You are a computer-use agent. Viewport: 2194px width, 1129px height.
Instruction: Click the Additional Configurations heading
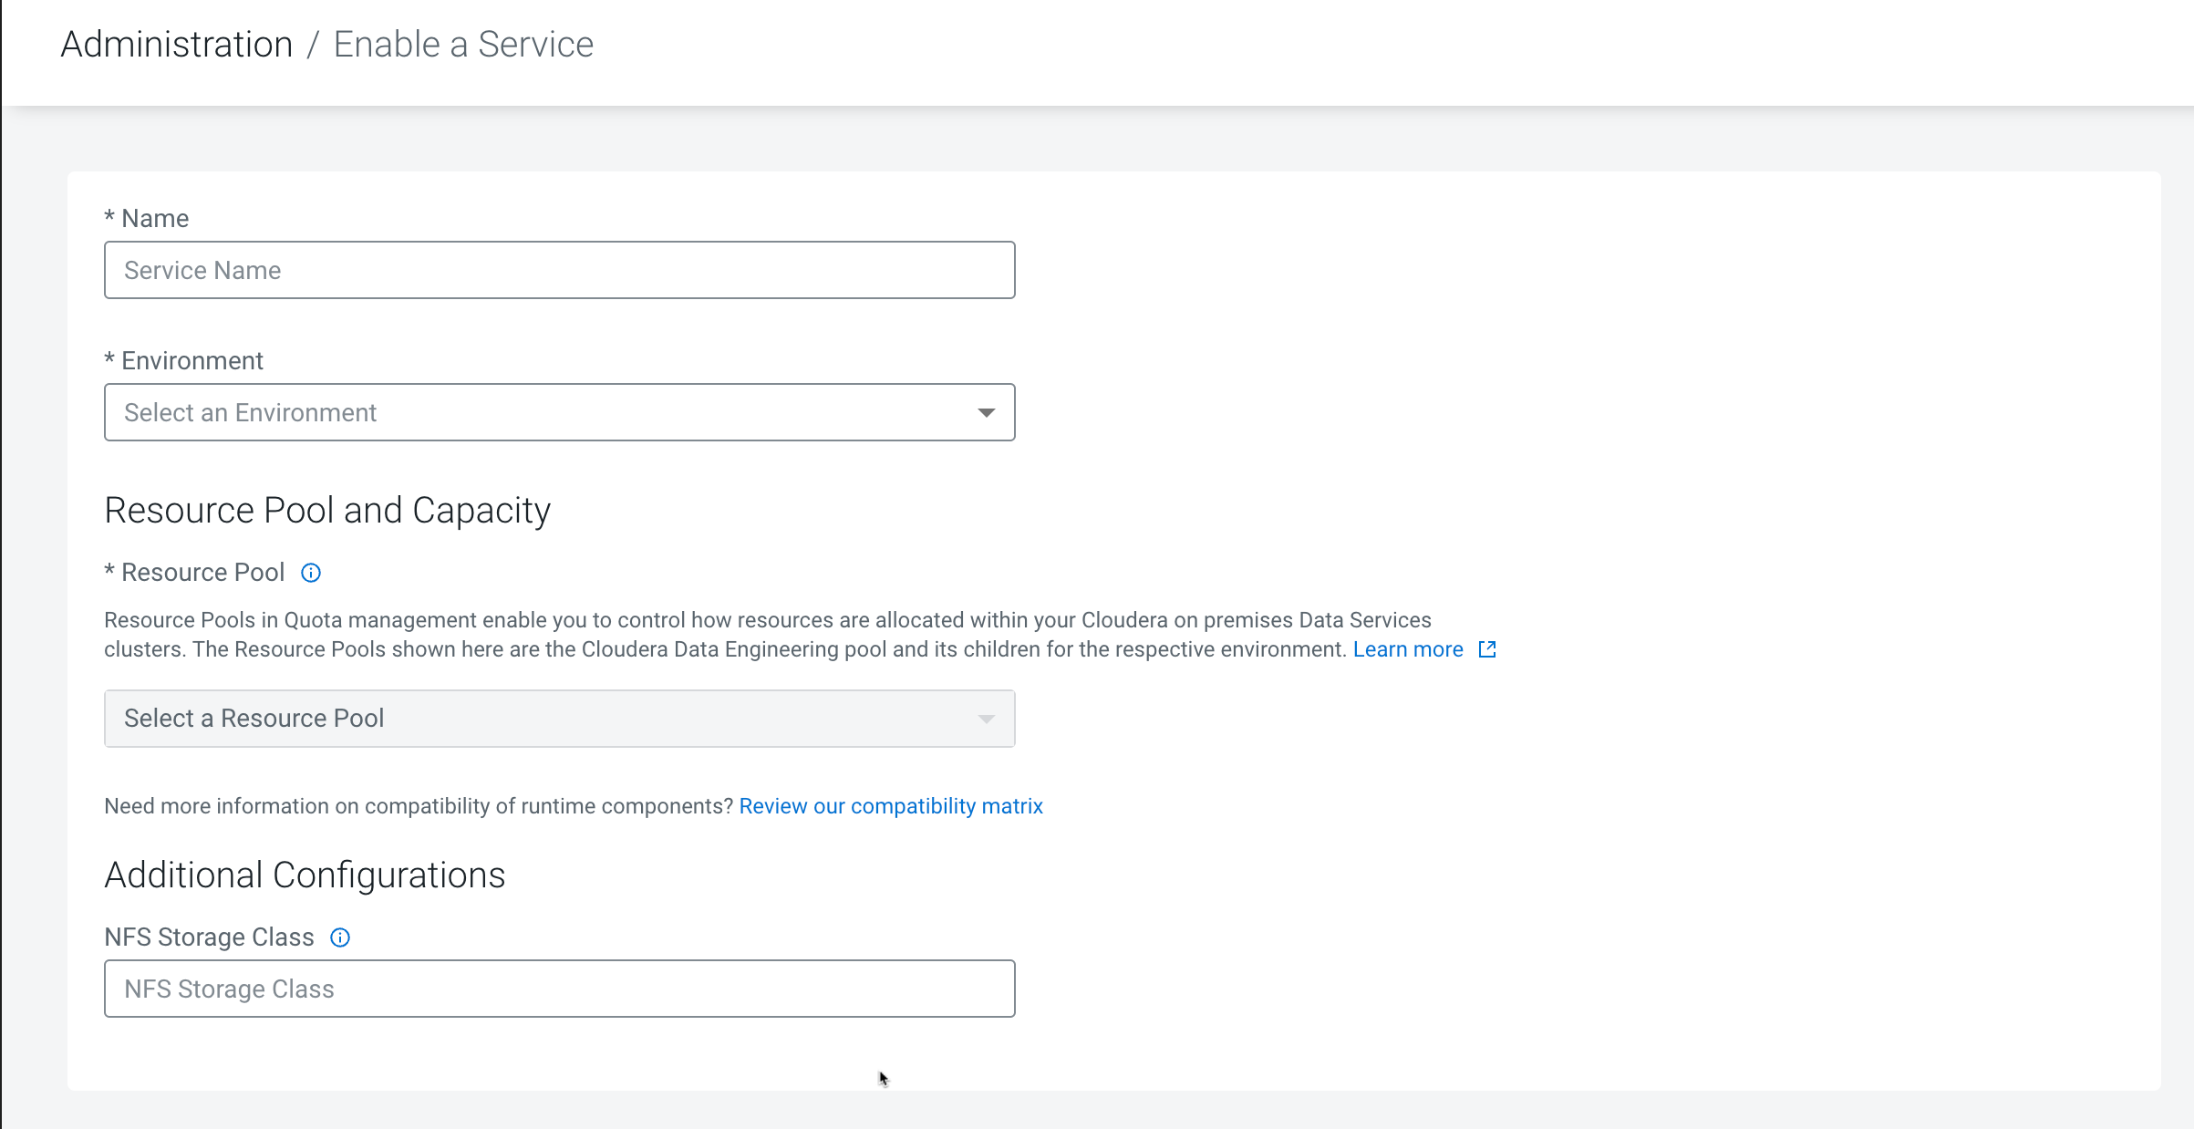point(305,875)
